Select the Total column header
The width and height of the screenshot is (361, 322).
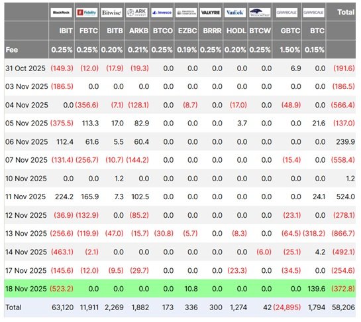coord(346,12)
